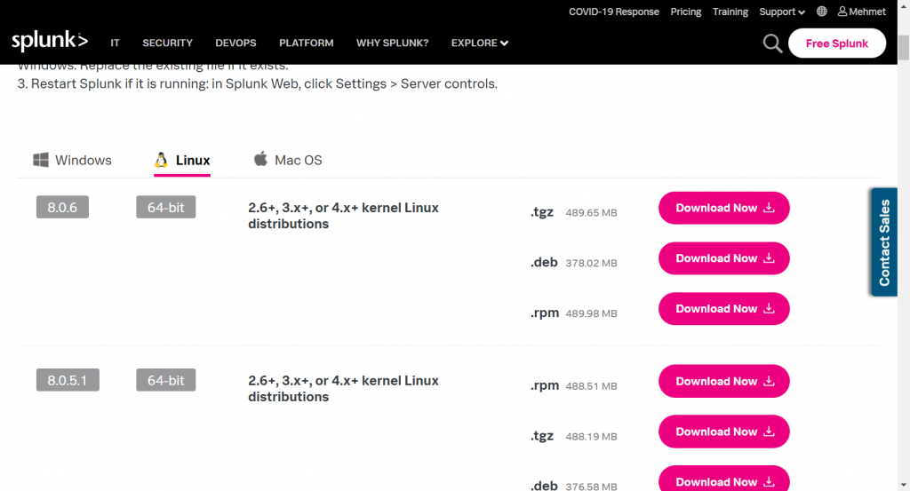910x491 pixels.
Task: Click 64-bit badge in 8.0.5.1 row
Action: point(166,380)
